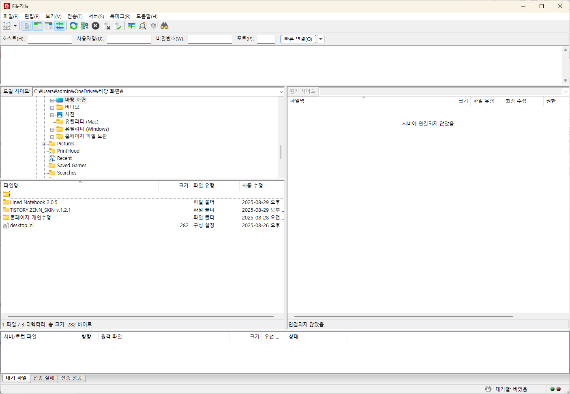The width and height of the screenshot is (570, 394).
Task: Toggle message log display
Action: [27, 26]
